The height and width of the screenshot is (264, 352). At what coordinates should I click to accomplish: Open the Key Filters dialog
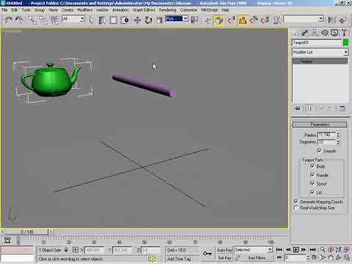tap(257, 257)
